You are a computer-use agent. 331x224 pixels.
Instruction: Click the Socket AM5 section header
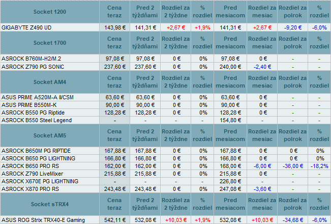pyautogui.click(x=50, y=135)
